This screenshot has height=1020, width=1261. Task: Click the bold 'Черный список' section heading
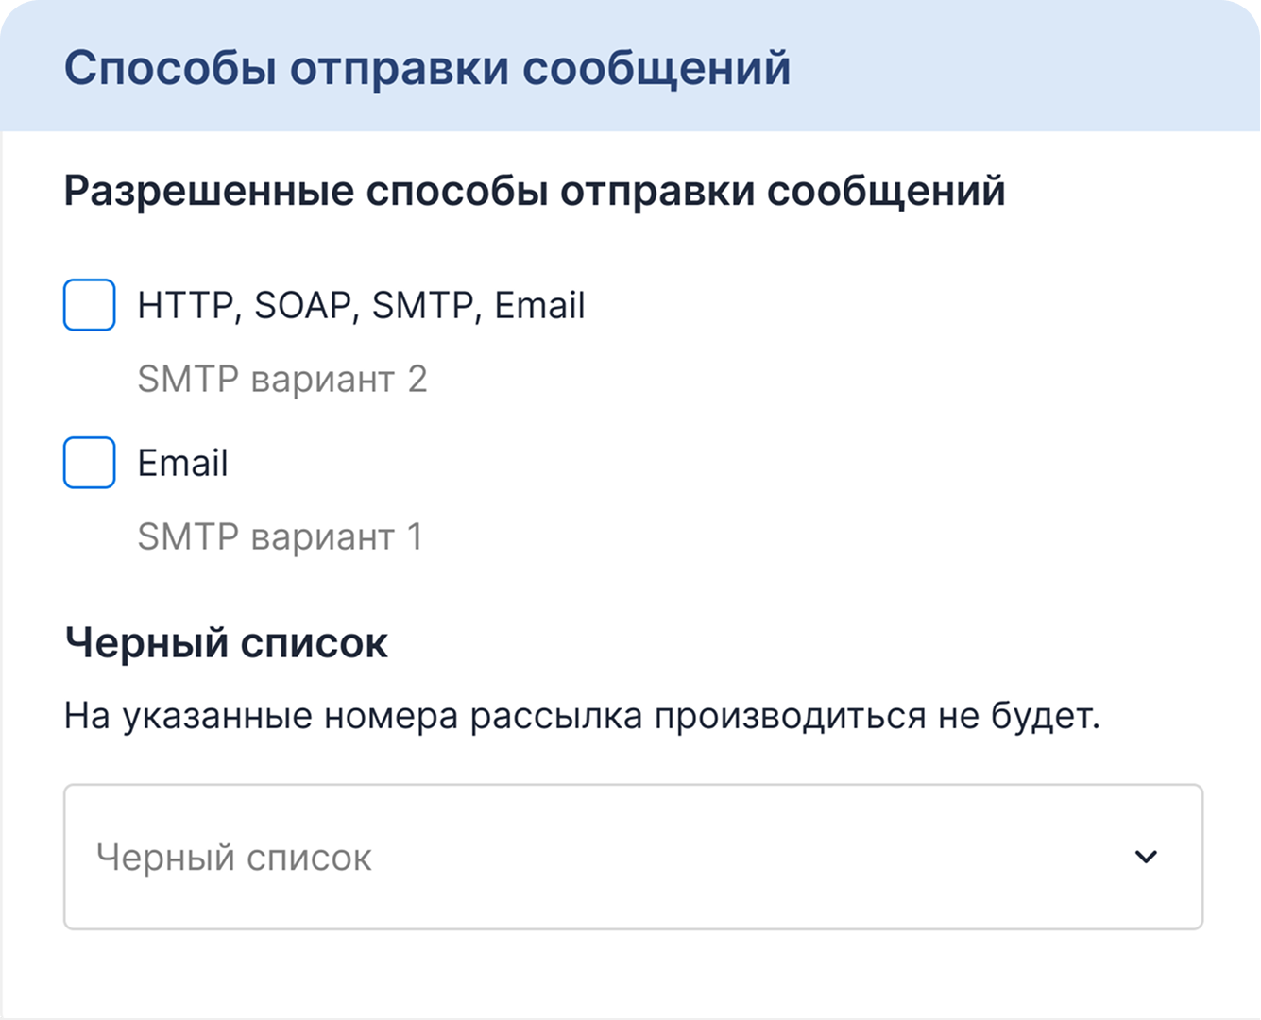point(226,643)
